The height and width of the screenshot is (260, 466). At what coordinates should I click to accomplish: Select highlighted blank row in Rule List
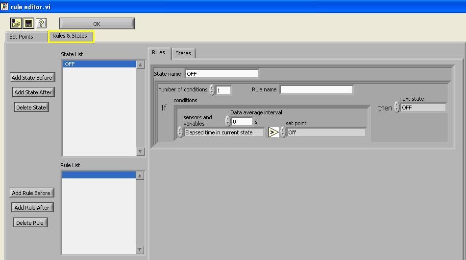[x=98, y=175]
